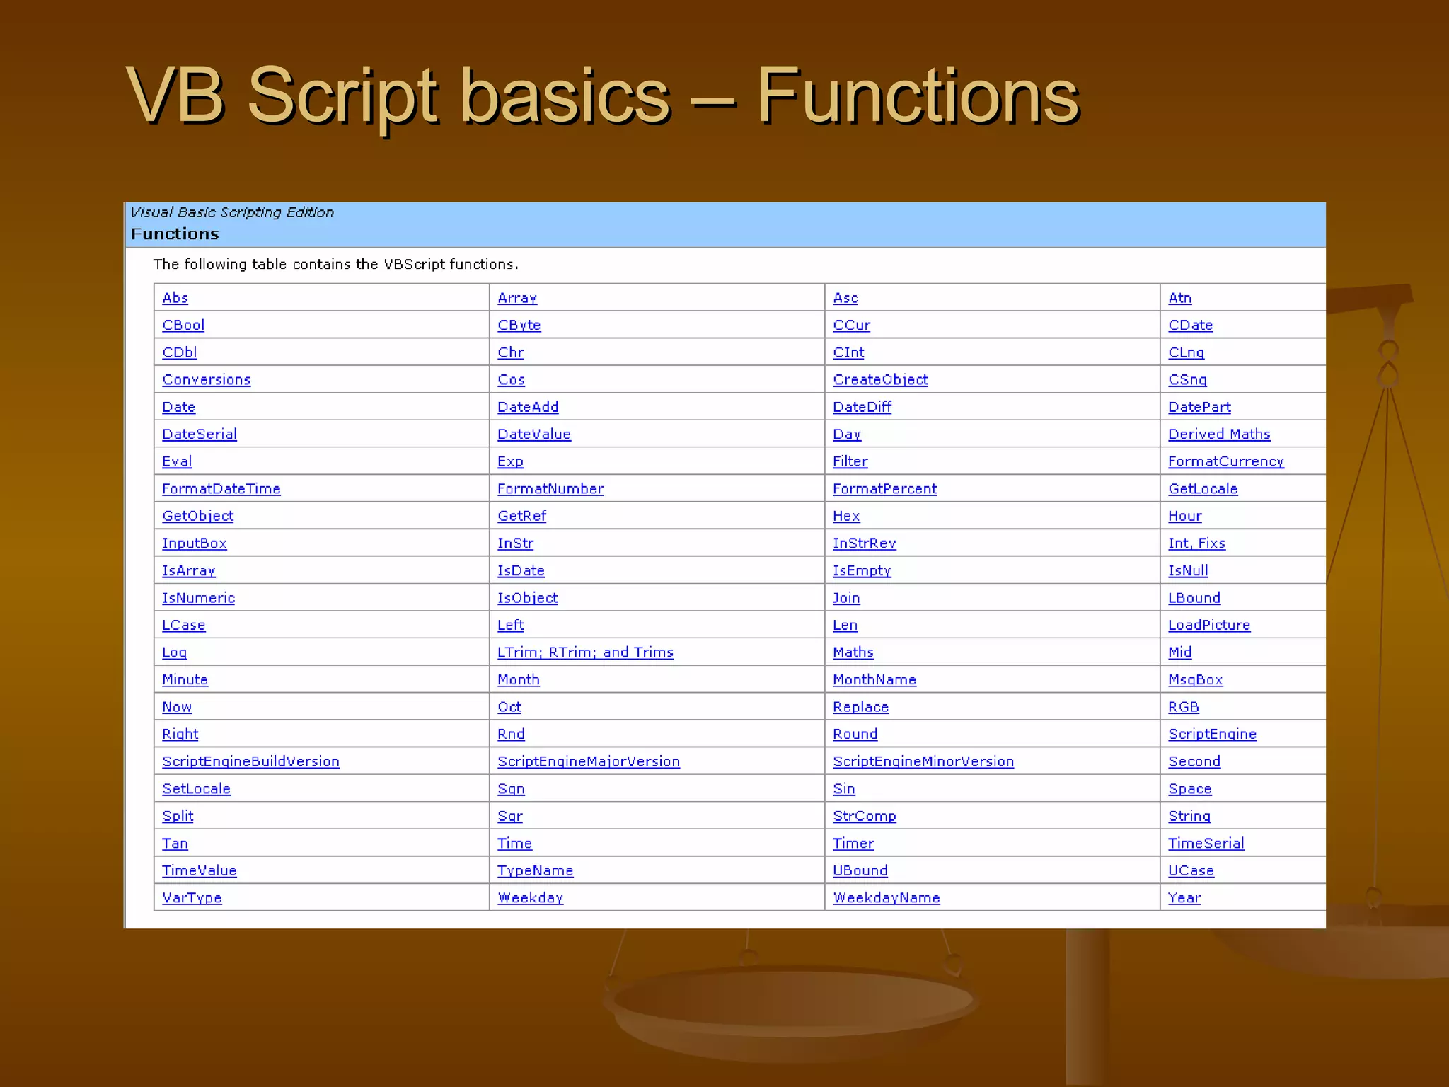Open the Filter function link
The width and height of the screenshot is (1449, 1087).
pos(850,461)
